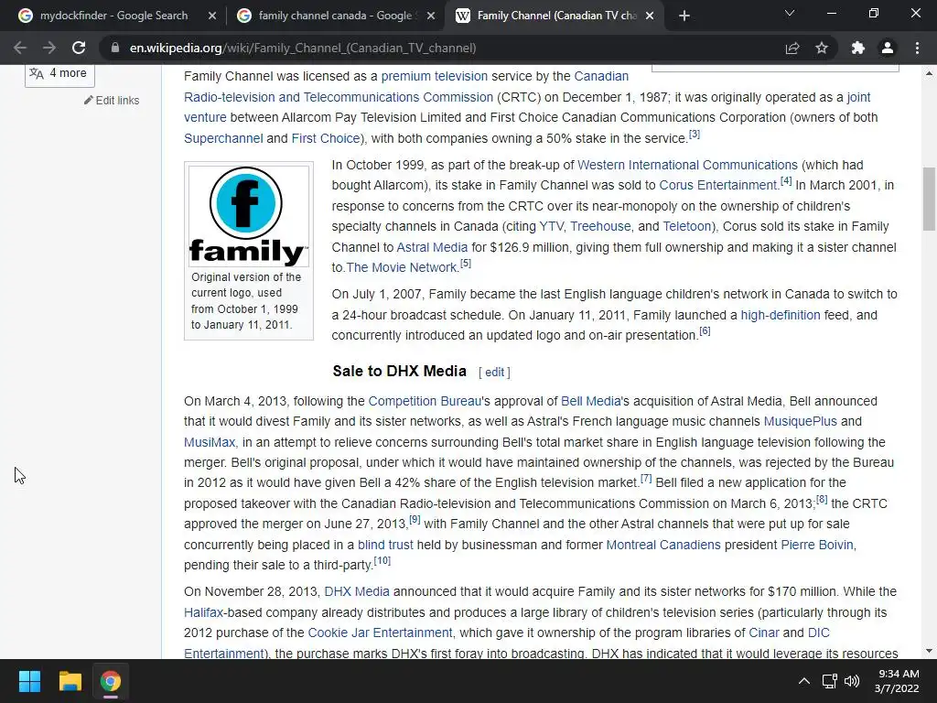Open Edit links for languages
This screenshot has height=703, width=937.
click(x=112, y=101)
